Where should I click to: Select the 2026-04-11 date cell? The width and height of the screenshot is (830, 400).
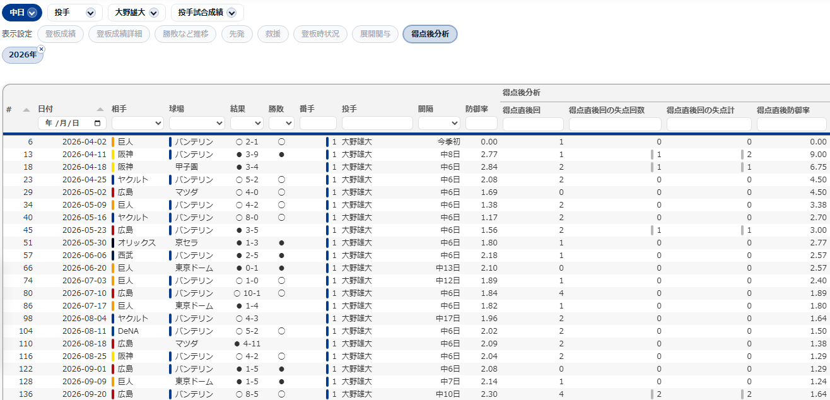[83, 155]
